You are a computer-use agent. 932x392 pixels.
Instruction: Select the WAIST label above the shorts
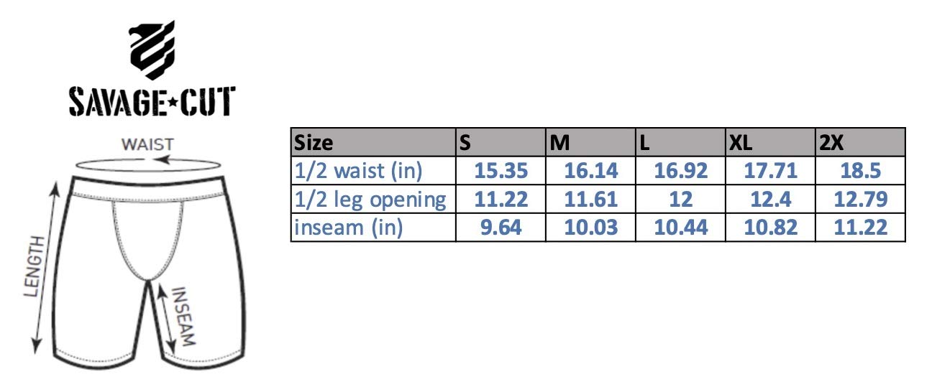147,144
